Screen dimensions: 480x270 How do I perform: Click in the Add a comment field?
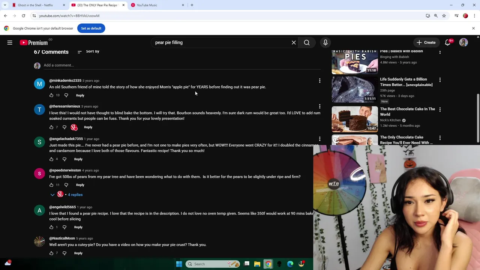click(x=182, y=65)
